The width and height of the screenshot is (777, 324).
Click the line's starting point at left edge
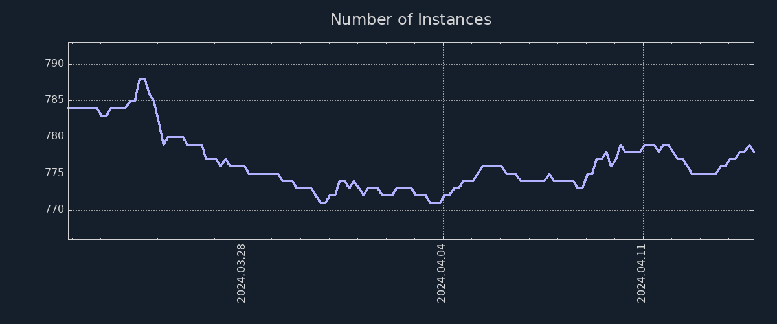(69, 108)
